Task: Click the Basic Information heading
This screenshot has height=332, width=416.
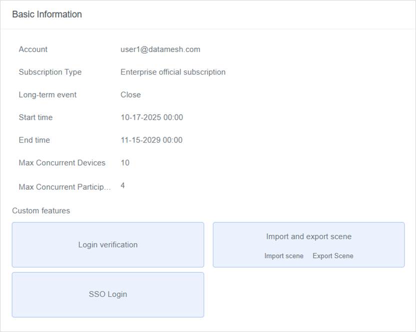Action: (x=47, y=15)
